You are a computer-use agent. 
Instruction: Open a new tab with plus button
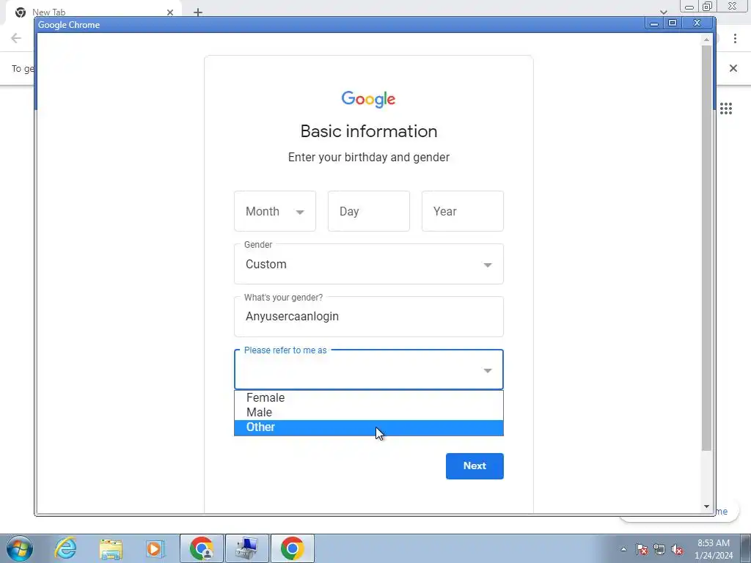[198, 12]
